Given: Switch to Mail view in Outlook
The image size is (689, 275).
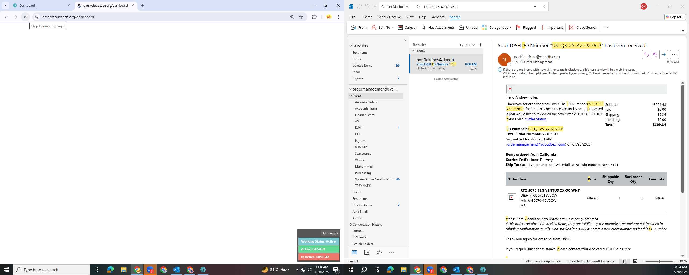Looking at the screenshot, I should (x=354, y=252).
